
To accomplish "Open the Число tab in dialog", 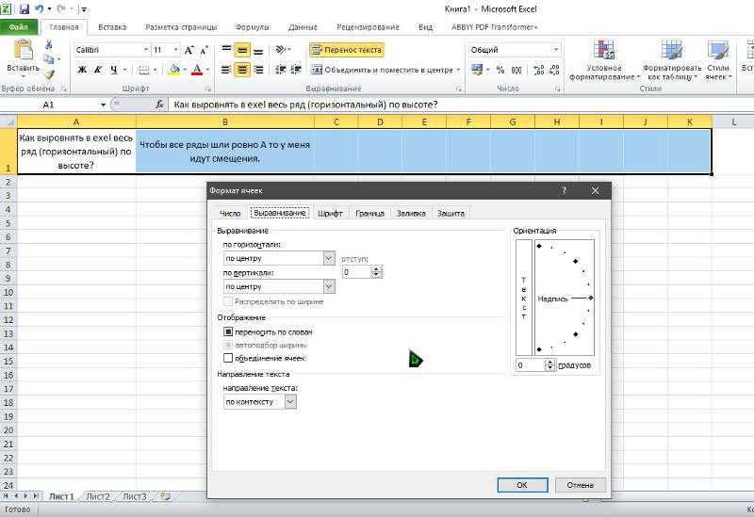I will (x=230, y=214).
